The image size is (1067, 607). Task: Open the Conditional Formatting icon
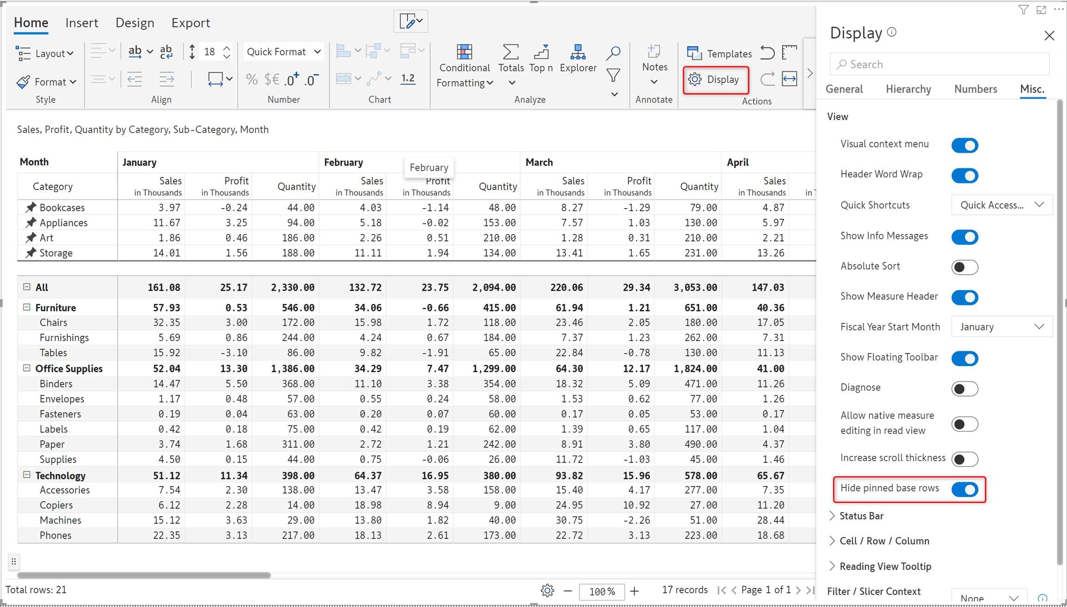(464, 52)
